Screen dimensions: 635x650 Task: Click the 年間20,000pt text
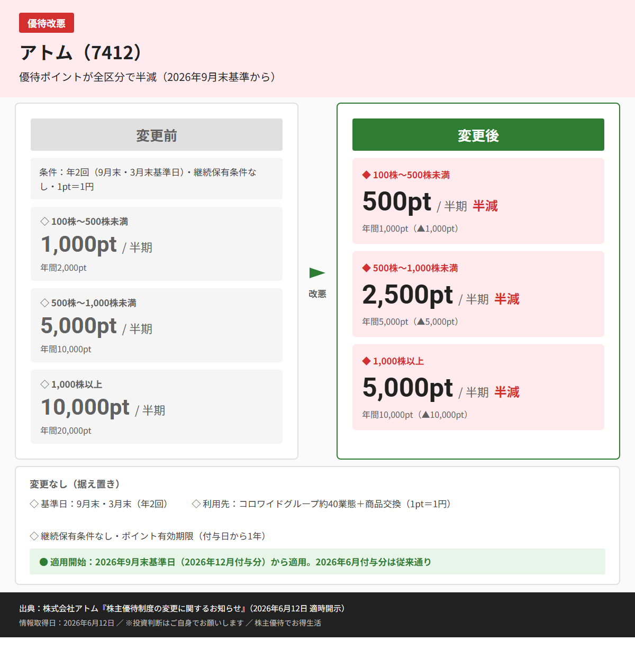66,431
